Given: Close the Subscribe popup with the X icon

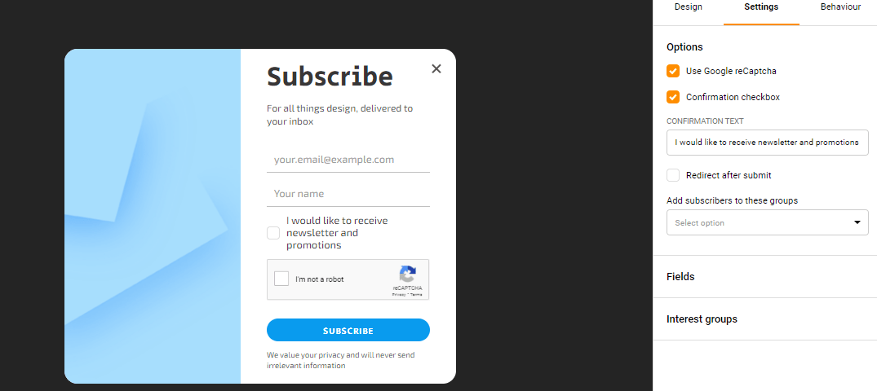Looking at the screenshot, I should [x=436, y=68].
